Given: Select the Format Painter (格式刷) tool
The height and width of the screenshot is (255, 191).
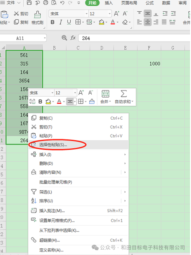Looking at the screenshot, I should point(38,18).
